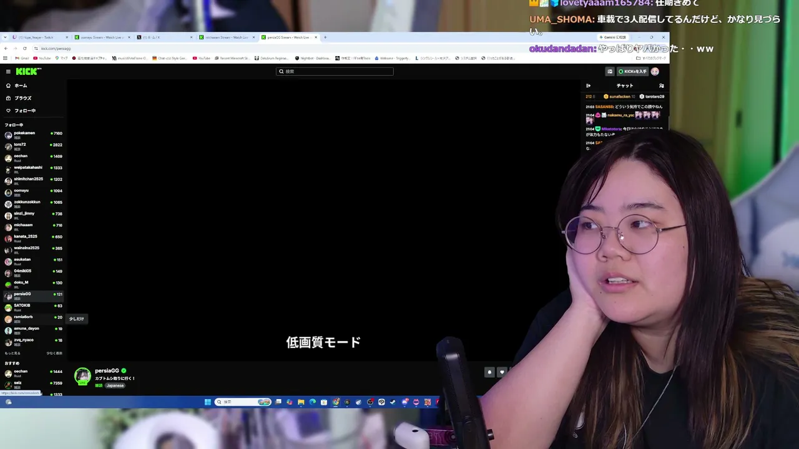Open ramia6orb channel in sidebar
This screenshot has height=449, width=799.
coord(33,318)
